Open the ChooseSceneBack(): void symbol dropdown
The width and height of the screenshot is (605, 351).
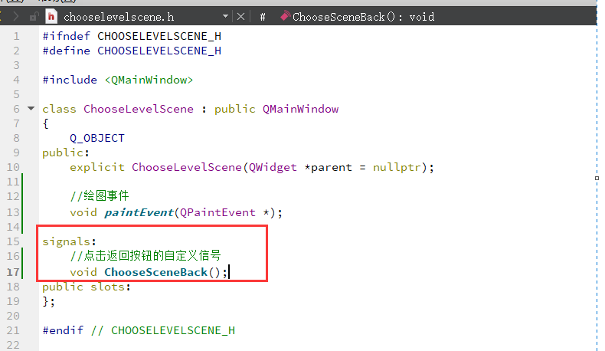pos(364,17)
